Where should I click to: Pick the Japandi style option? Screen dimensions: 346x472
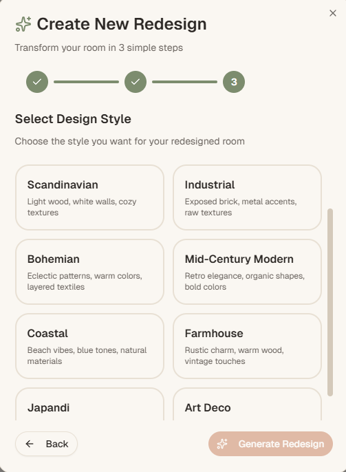point(89,405)
